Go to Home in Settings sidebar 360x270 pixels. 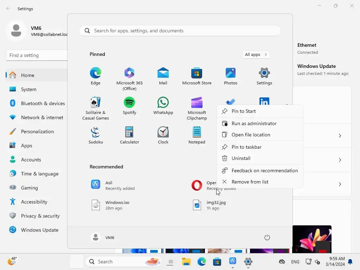click(37, 75)
